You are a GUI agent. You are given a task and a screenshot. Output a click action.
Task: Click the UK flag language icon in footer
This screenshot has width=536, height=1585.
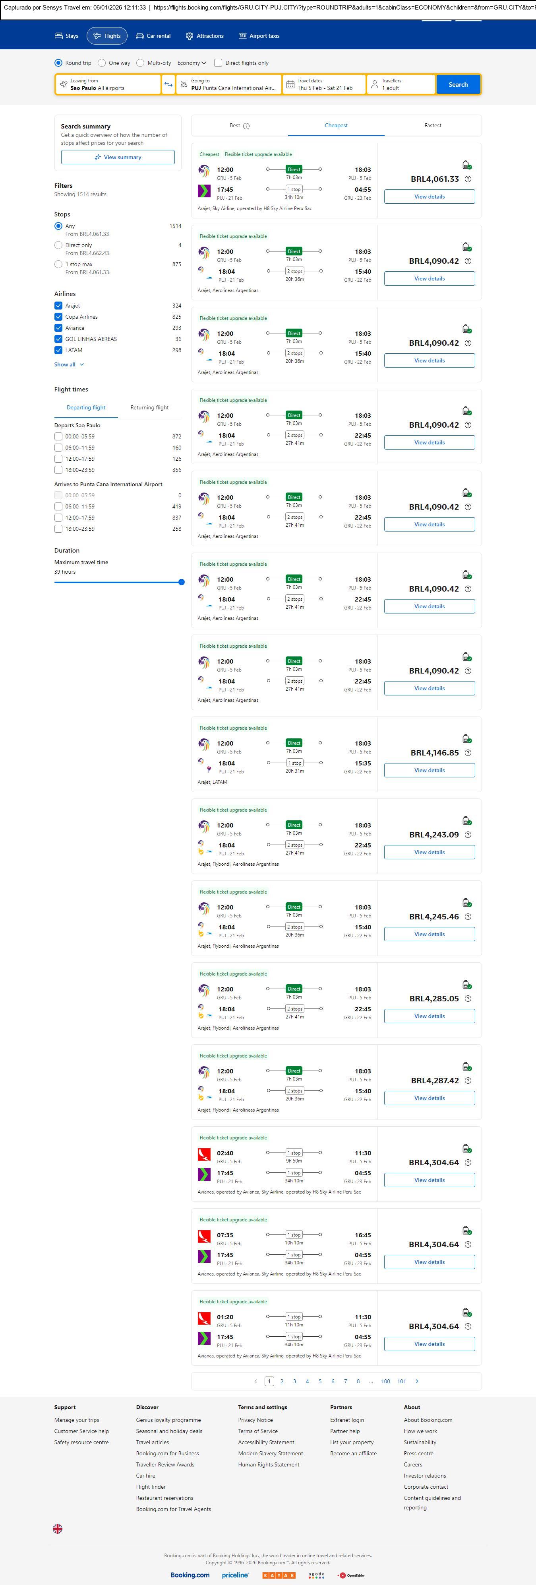click(x=58, y=1529)
